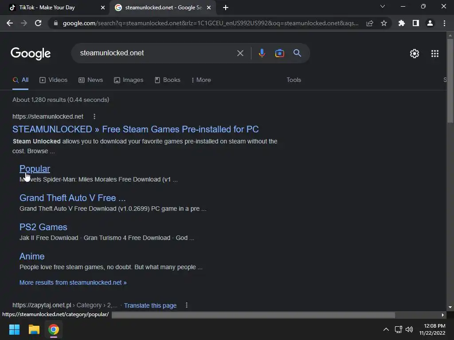The image size is (454, 340).
Task: Open Chrome three-dot menu
Action: click(x=444, y=23)
